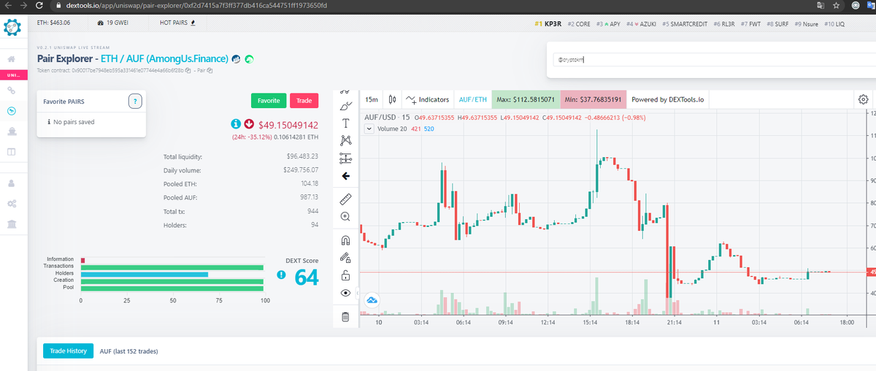Open hot pair #7 FWT
This screenshot has height=371, width=876.
pos(751,23)
